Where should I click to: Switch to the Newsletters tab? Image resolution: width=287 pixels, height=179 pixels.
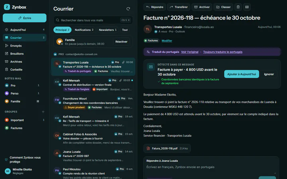pos(108,30)
